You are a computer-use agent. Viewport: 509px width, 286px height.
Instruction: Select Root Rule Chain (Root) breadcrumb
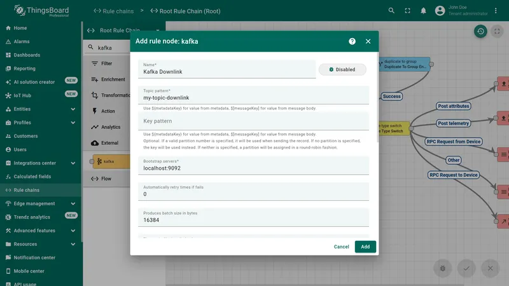[x=185, y=11]
